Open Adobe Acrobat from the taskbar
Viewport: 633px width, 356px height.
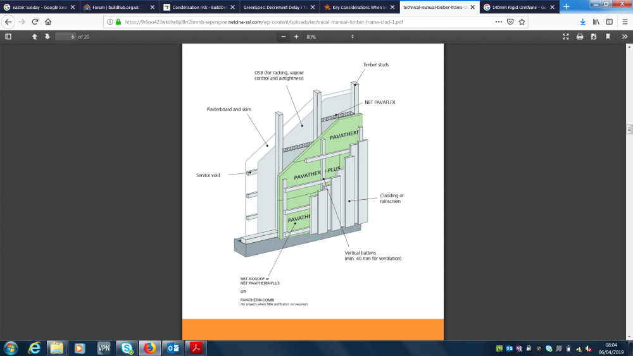[x=196, y=348]
